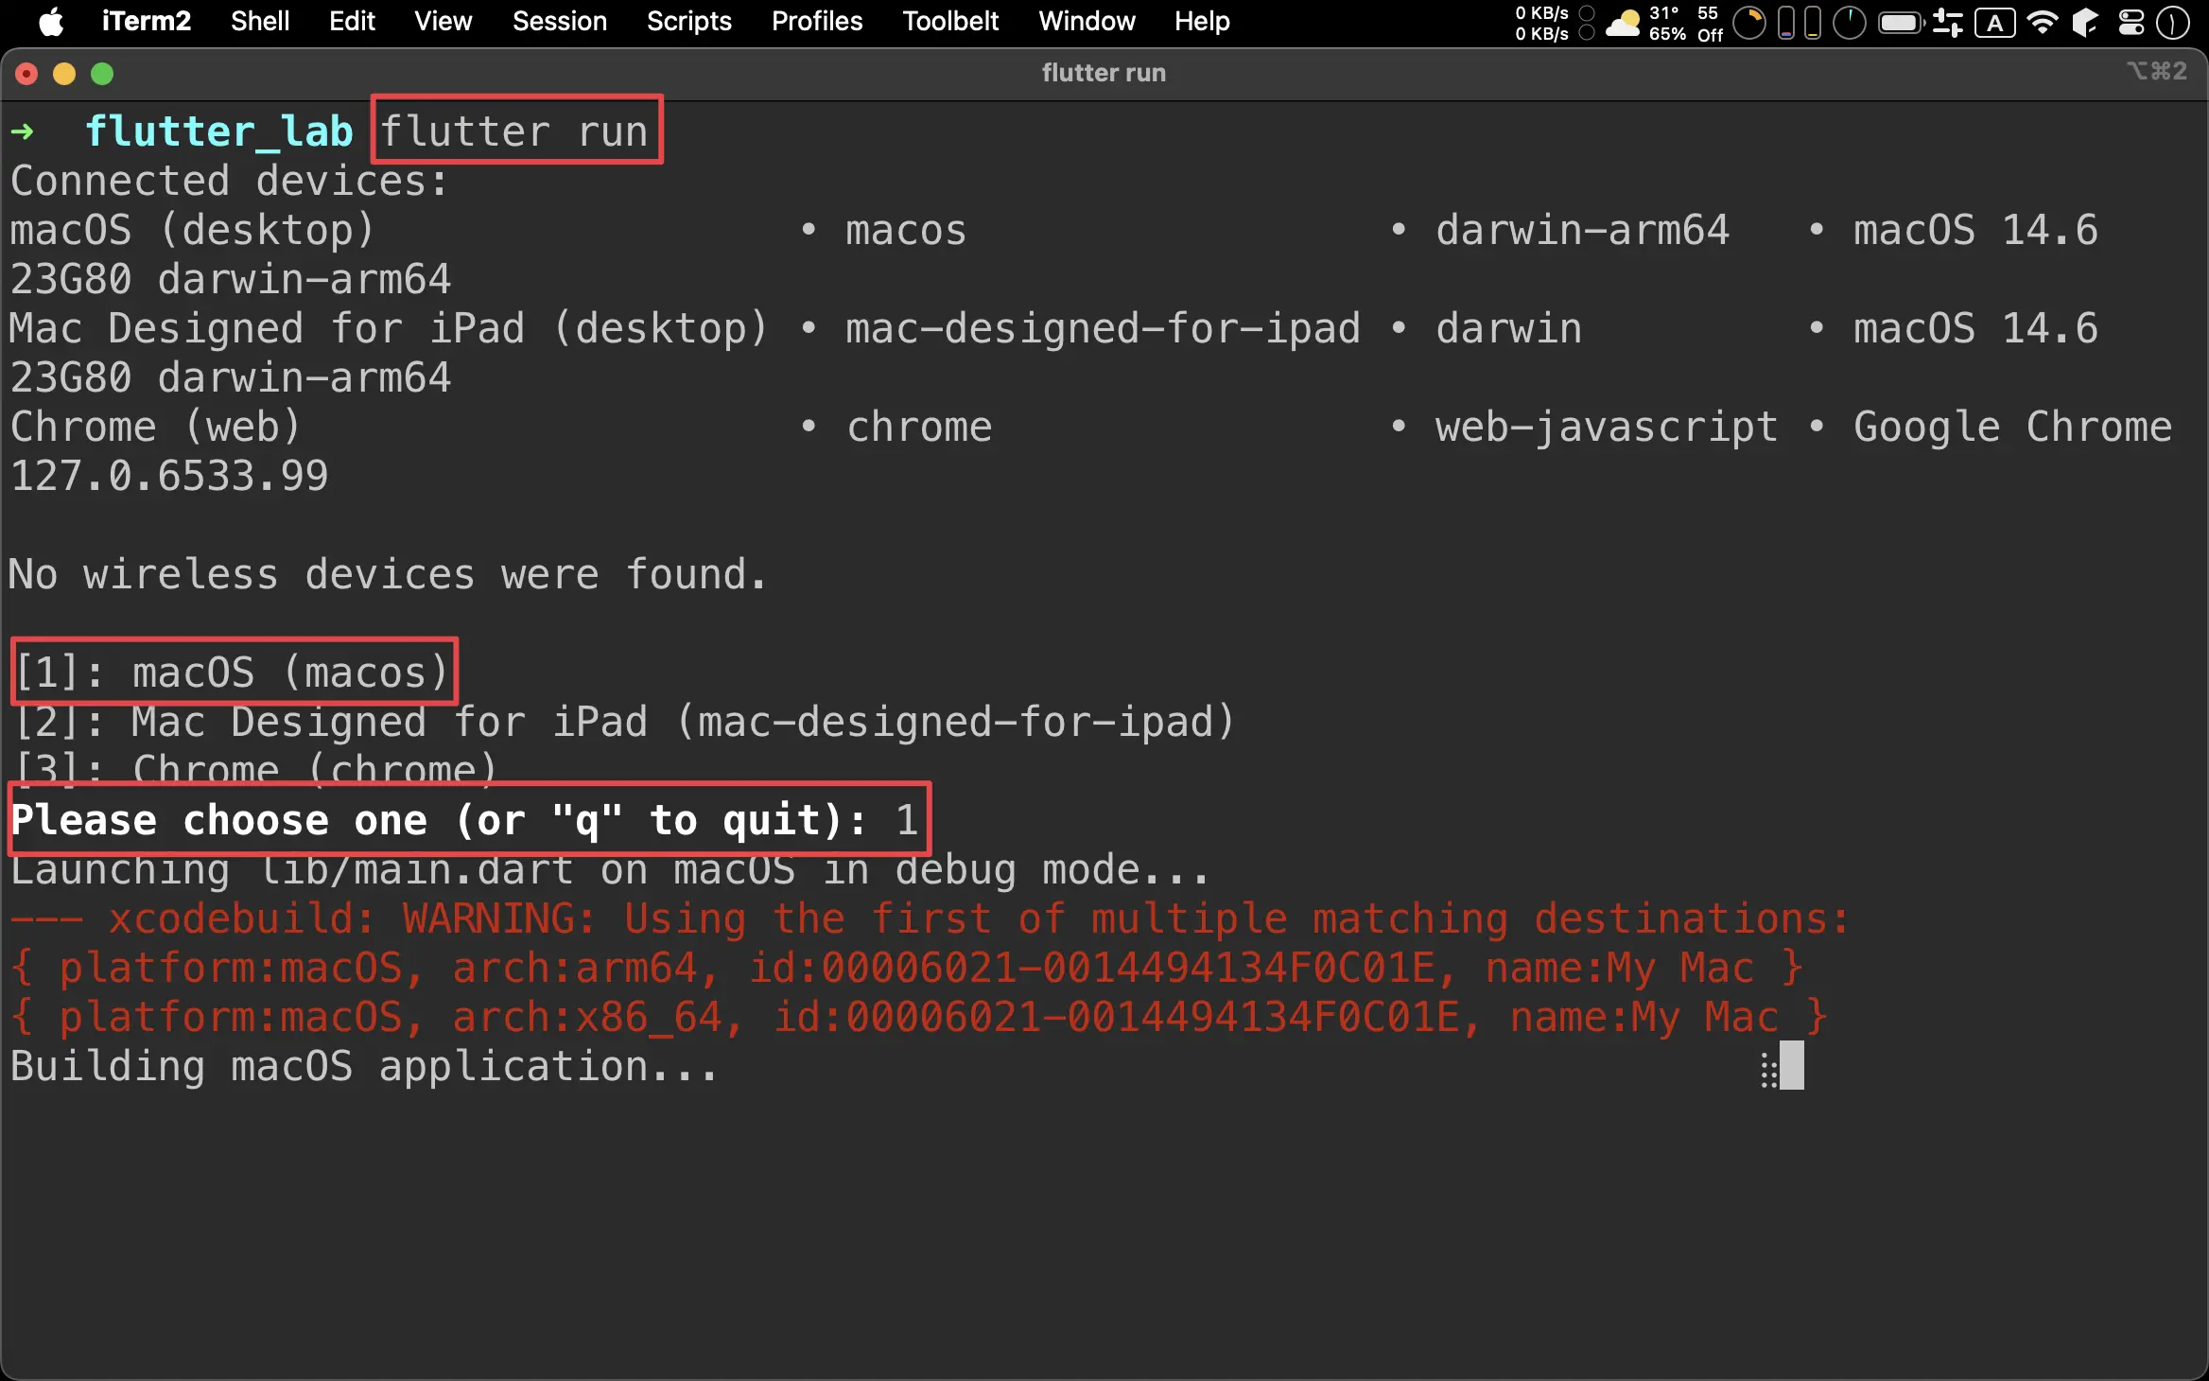The height and width of the screenshot is (1381, 2209).
Task: Click the 'Please choose one' prompt line
Action: (464, 819)
